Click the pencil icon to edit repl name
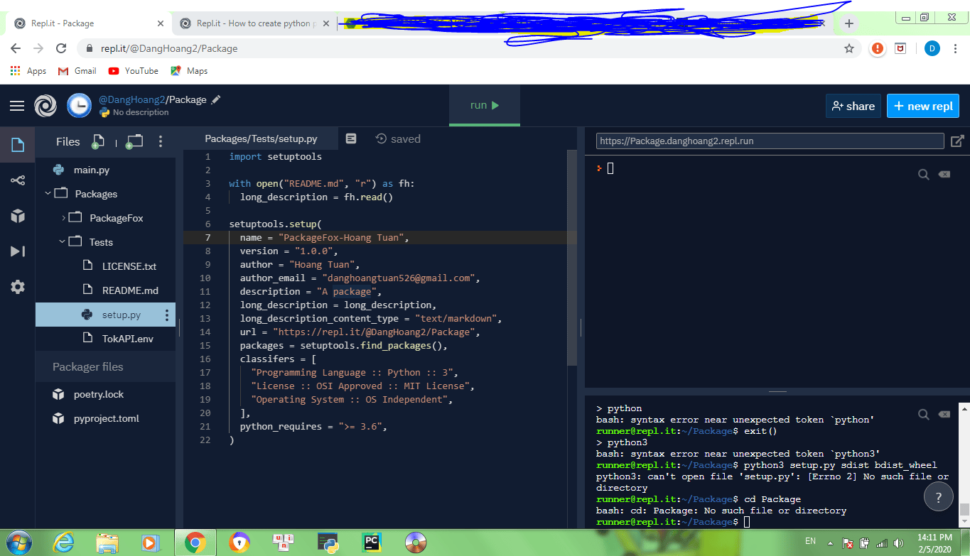This screenshot has width=970, height=556. pyautogui.click(x=216, y=99)
